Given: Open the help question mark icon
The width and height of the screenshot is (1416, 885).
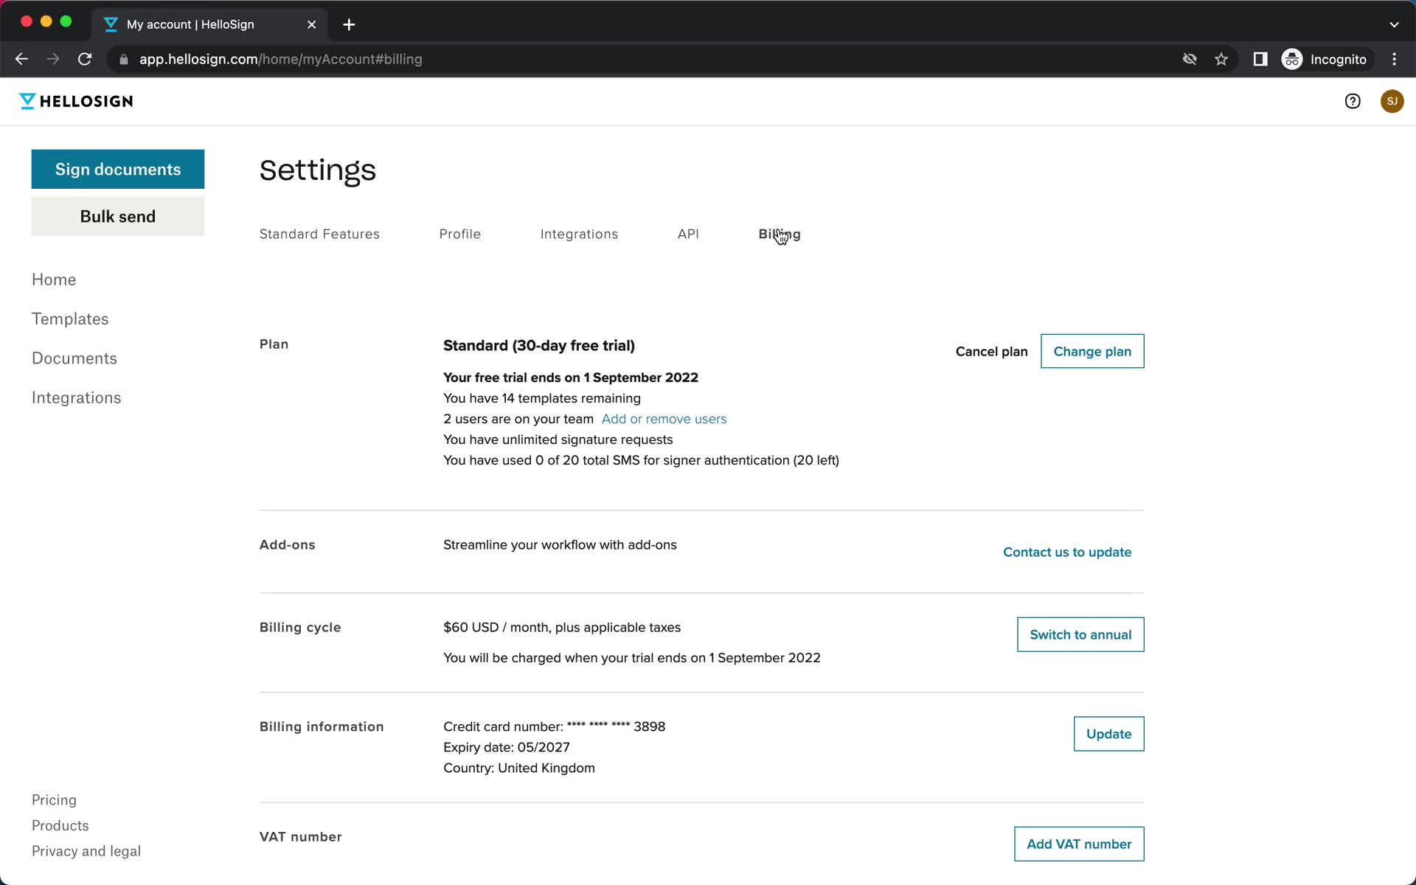Looking at the screenshot, I should [x=1352, y=101].
